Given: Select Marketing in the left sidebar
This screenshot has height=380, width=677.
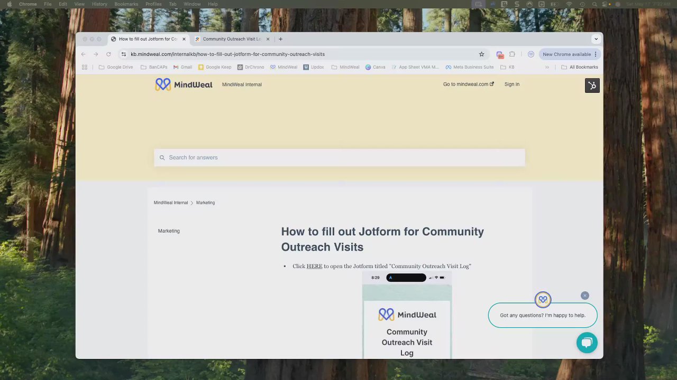Looking at the screenshot, I should click(x=169, y=231).
